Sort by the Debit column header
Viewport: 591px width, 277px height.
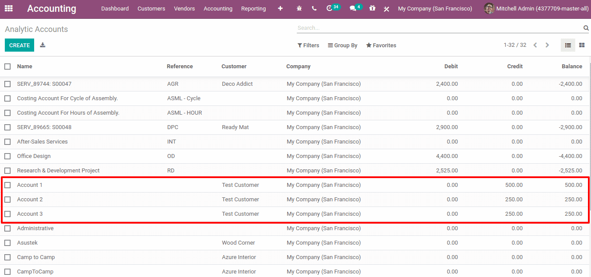pyautogui.click(x=451, y=67)
